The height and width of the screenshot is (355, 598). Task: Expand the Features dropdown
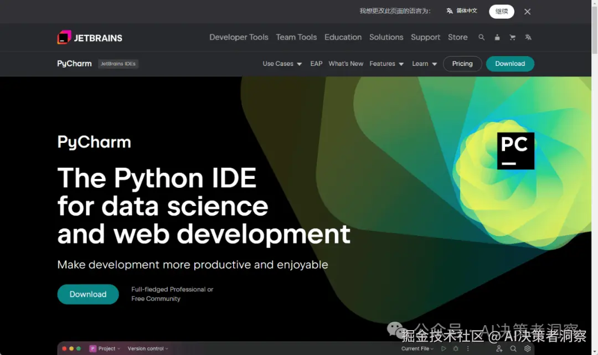[386, 64]
